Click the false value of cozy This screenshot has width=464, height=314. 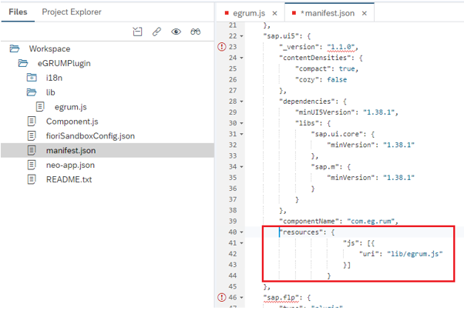(x=337, y=79)
